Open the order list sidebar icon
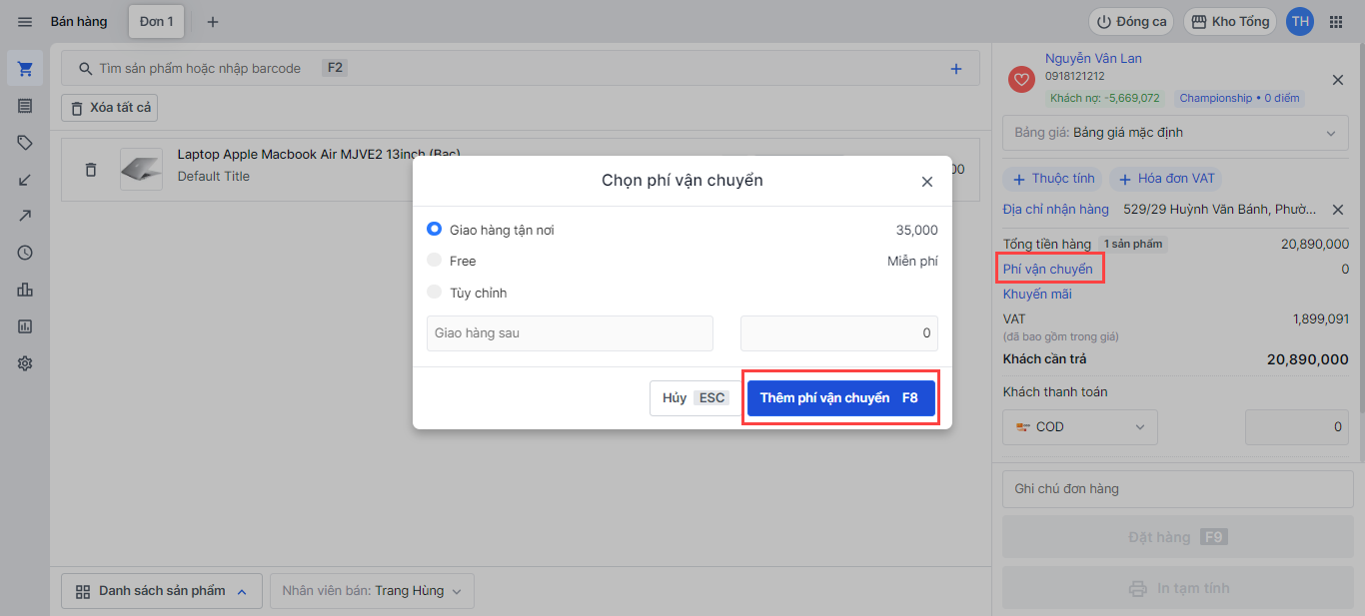This screenshot has width=1365, height=616. 25,106
